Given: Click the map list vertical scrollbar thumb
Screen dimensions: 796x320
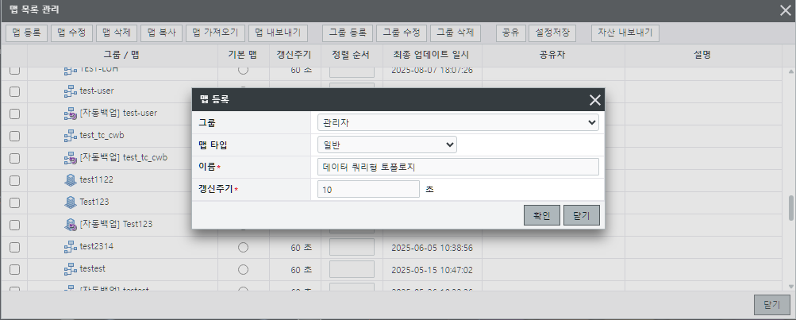Looking at the screenshot, I should (790, 208).
